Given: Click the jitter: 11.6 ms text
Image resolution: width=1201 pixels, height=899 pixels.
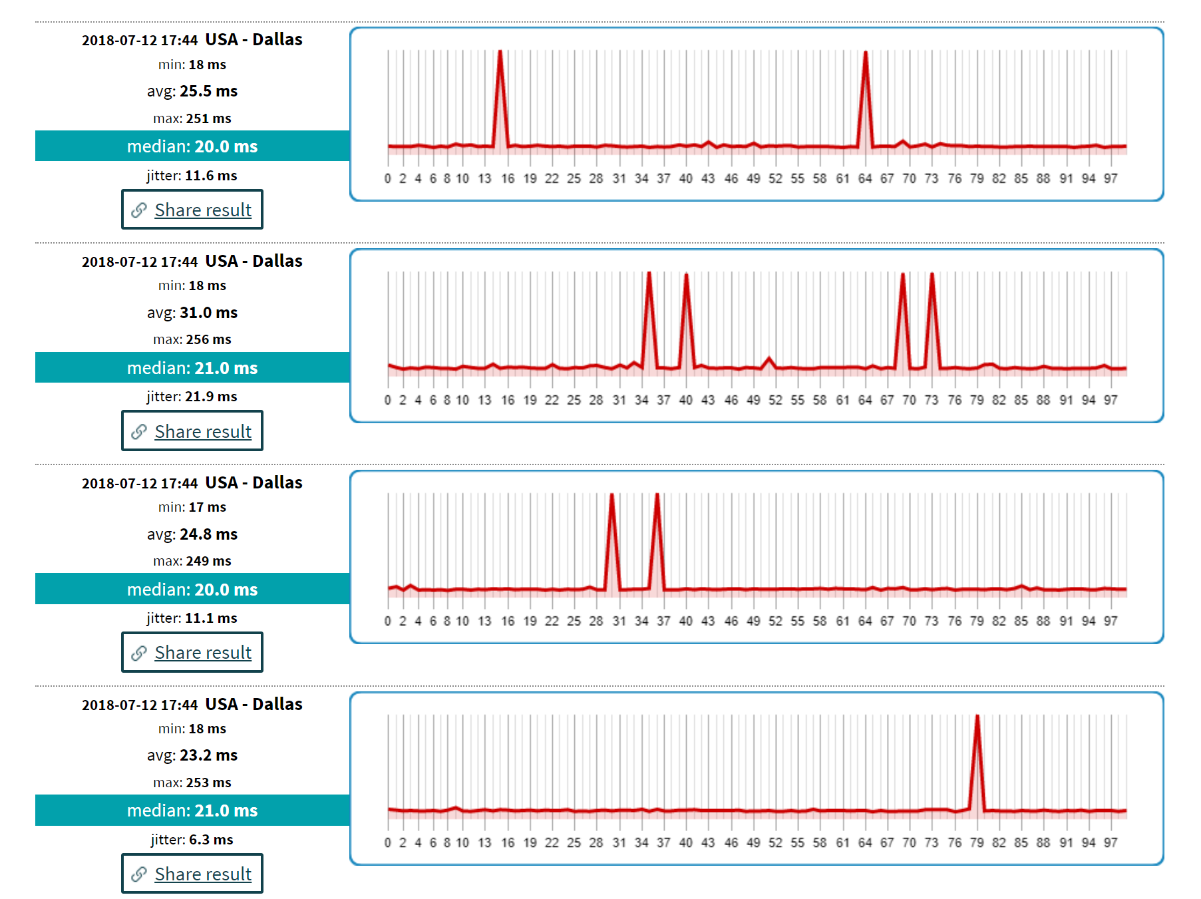Looking at the screenshot, I should coord(192,176).
